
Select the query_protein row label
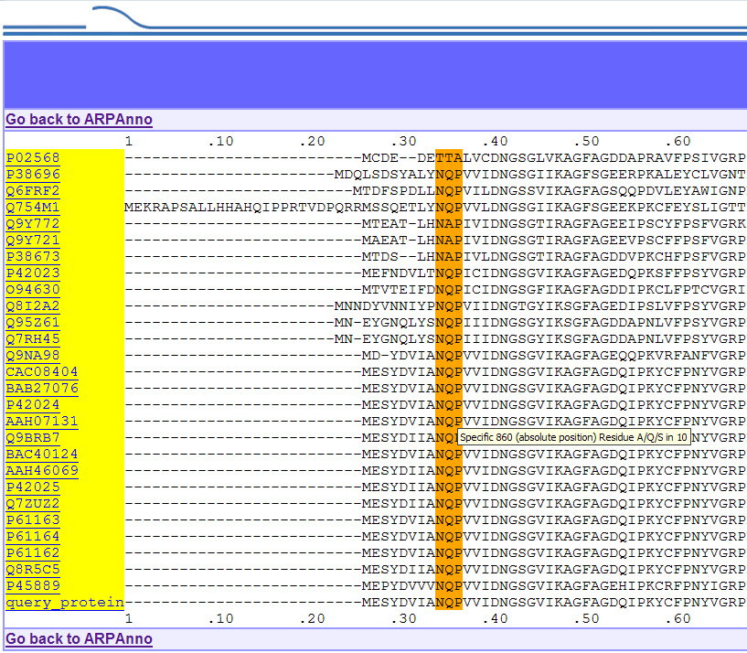tap(64, 603)
